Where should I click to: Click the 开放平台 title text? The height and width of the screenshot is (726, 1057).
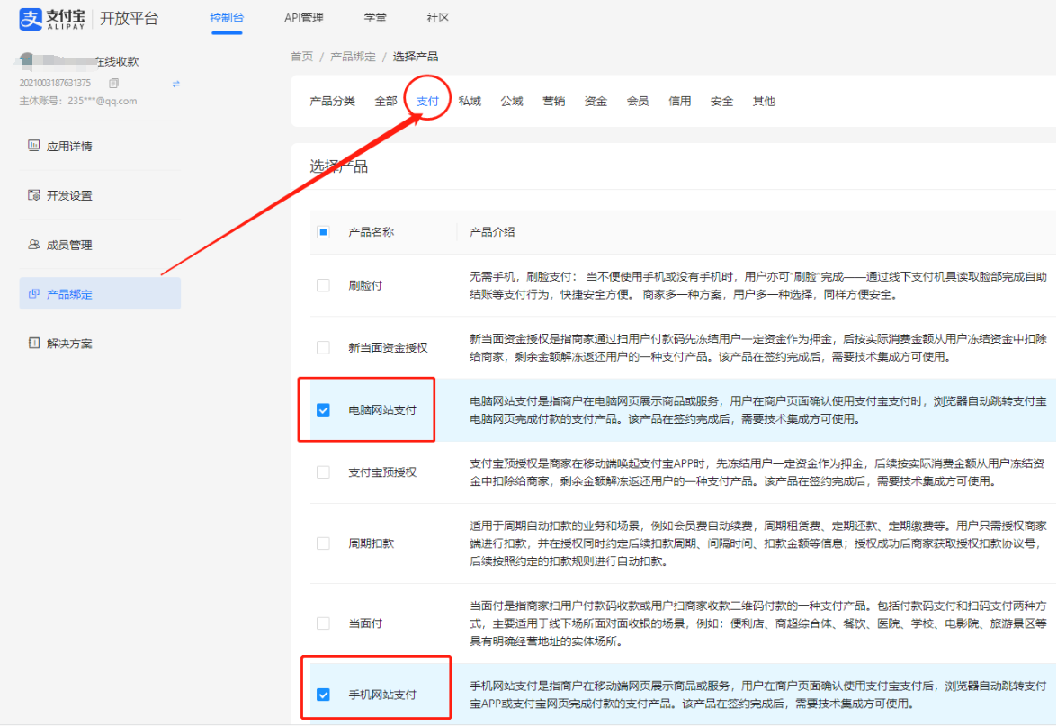click(x=129, y=18)
